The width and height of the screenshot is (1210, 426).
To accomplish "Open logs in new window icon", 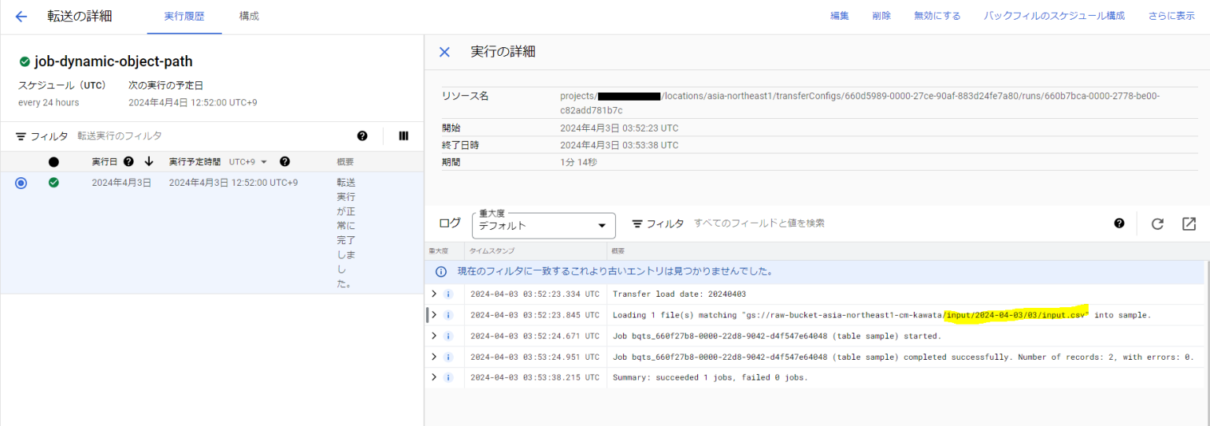I will coord(1189,224).
